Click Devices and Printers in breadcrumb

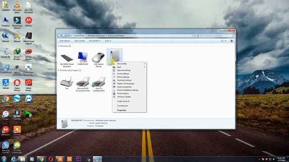pyautogui.click(x=116, y=36)
